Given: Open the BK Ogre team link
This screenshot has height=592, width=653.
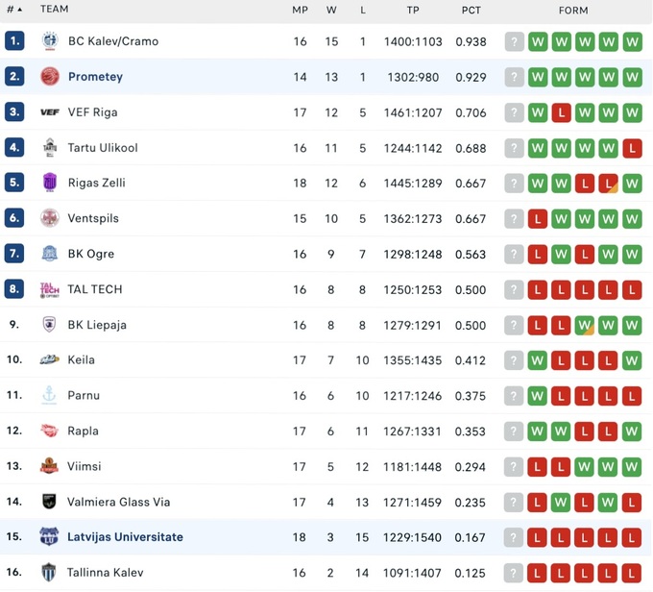Looking at the screenshot, I should click(x=91, y=254).
